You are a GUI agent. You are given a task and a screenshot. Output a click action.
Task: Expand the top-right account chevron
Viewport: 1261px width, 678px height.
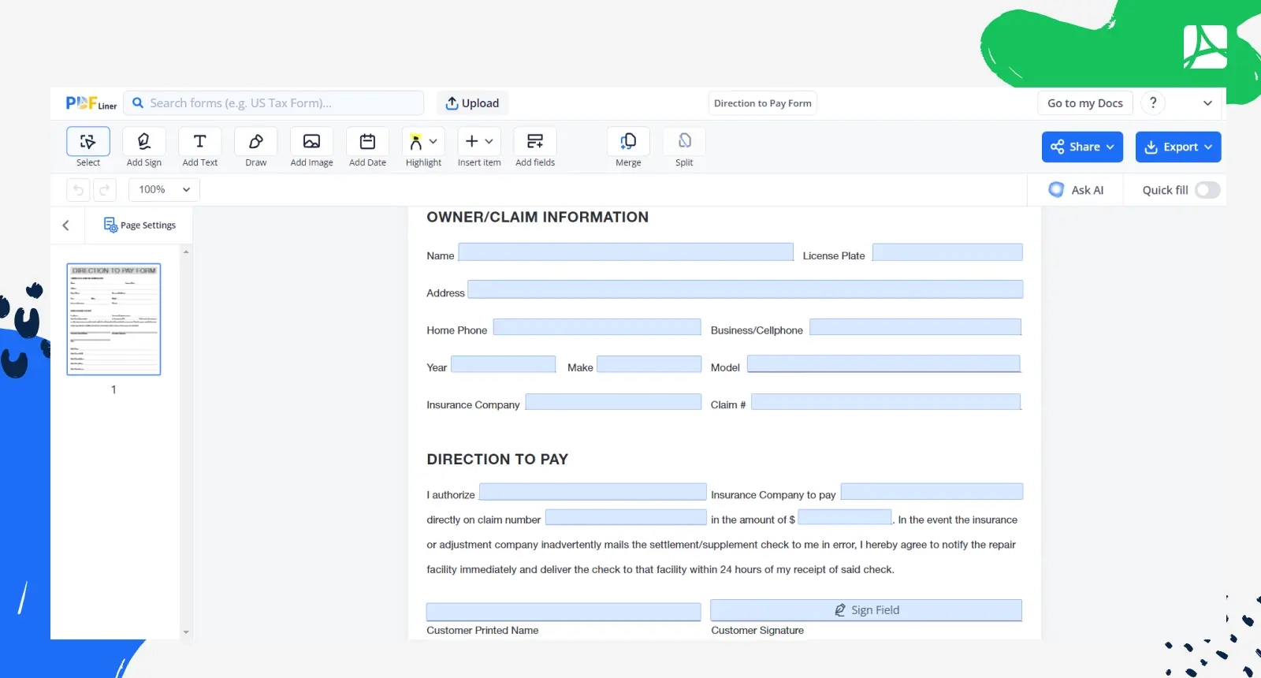point(1207,103)
